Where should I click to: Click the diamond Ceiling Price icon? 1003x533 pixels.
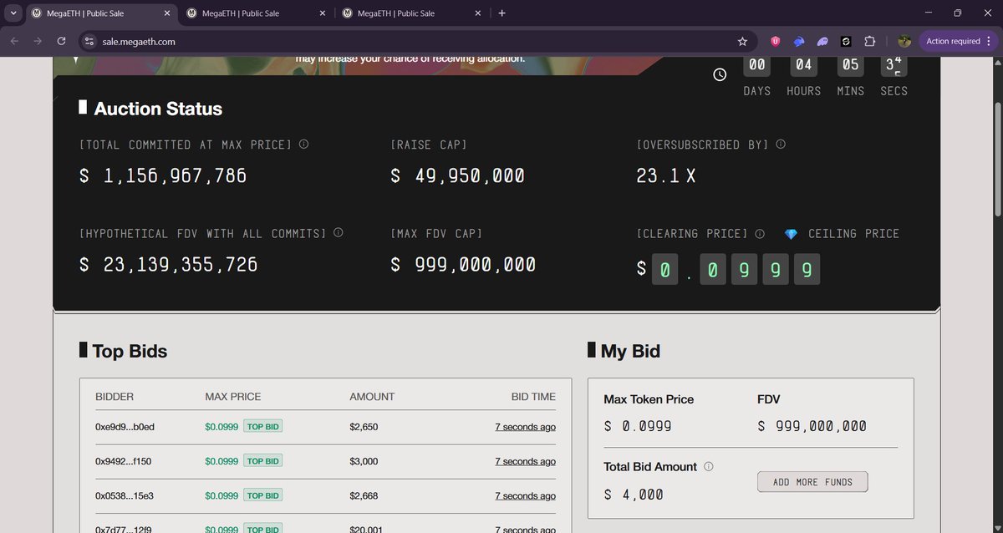(791, 234)
